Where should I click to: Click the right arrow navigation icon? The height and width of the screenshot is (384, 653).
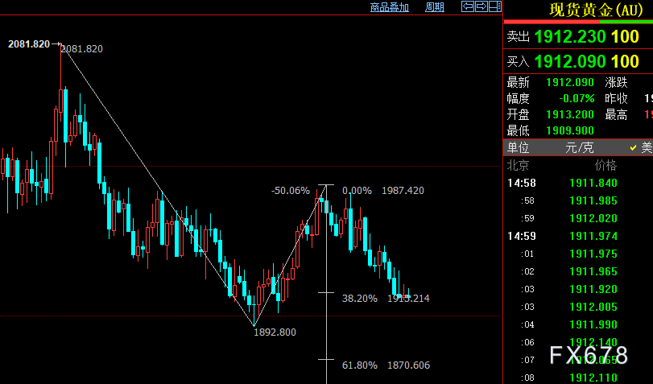pos(481,7)
